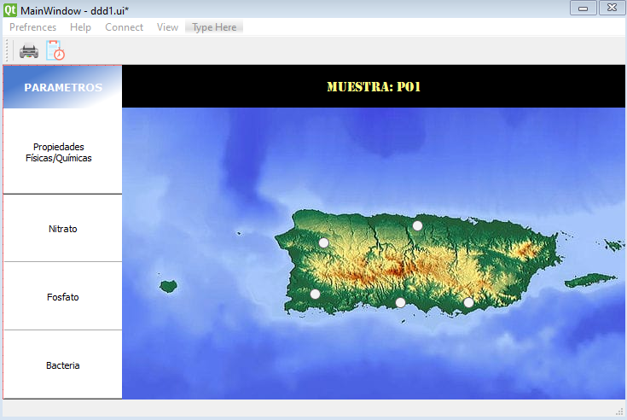Select the MUESTRA: P01 title label

click(374, 86)
